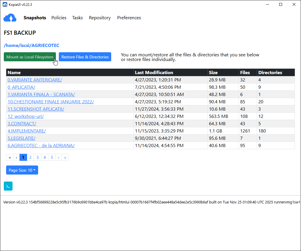301x251 pixels.
Task: Expand the Page Size: 10 dropdown
Action: pos(22,170)
